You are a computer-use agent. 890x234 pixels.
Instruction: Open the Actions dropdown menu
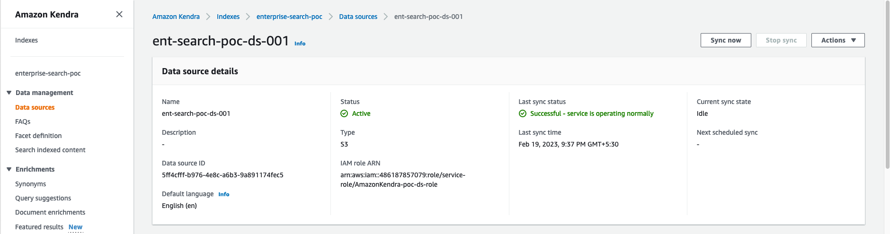837,40
